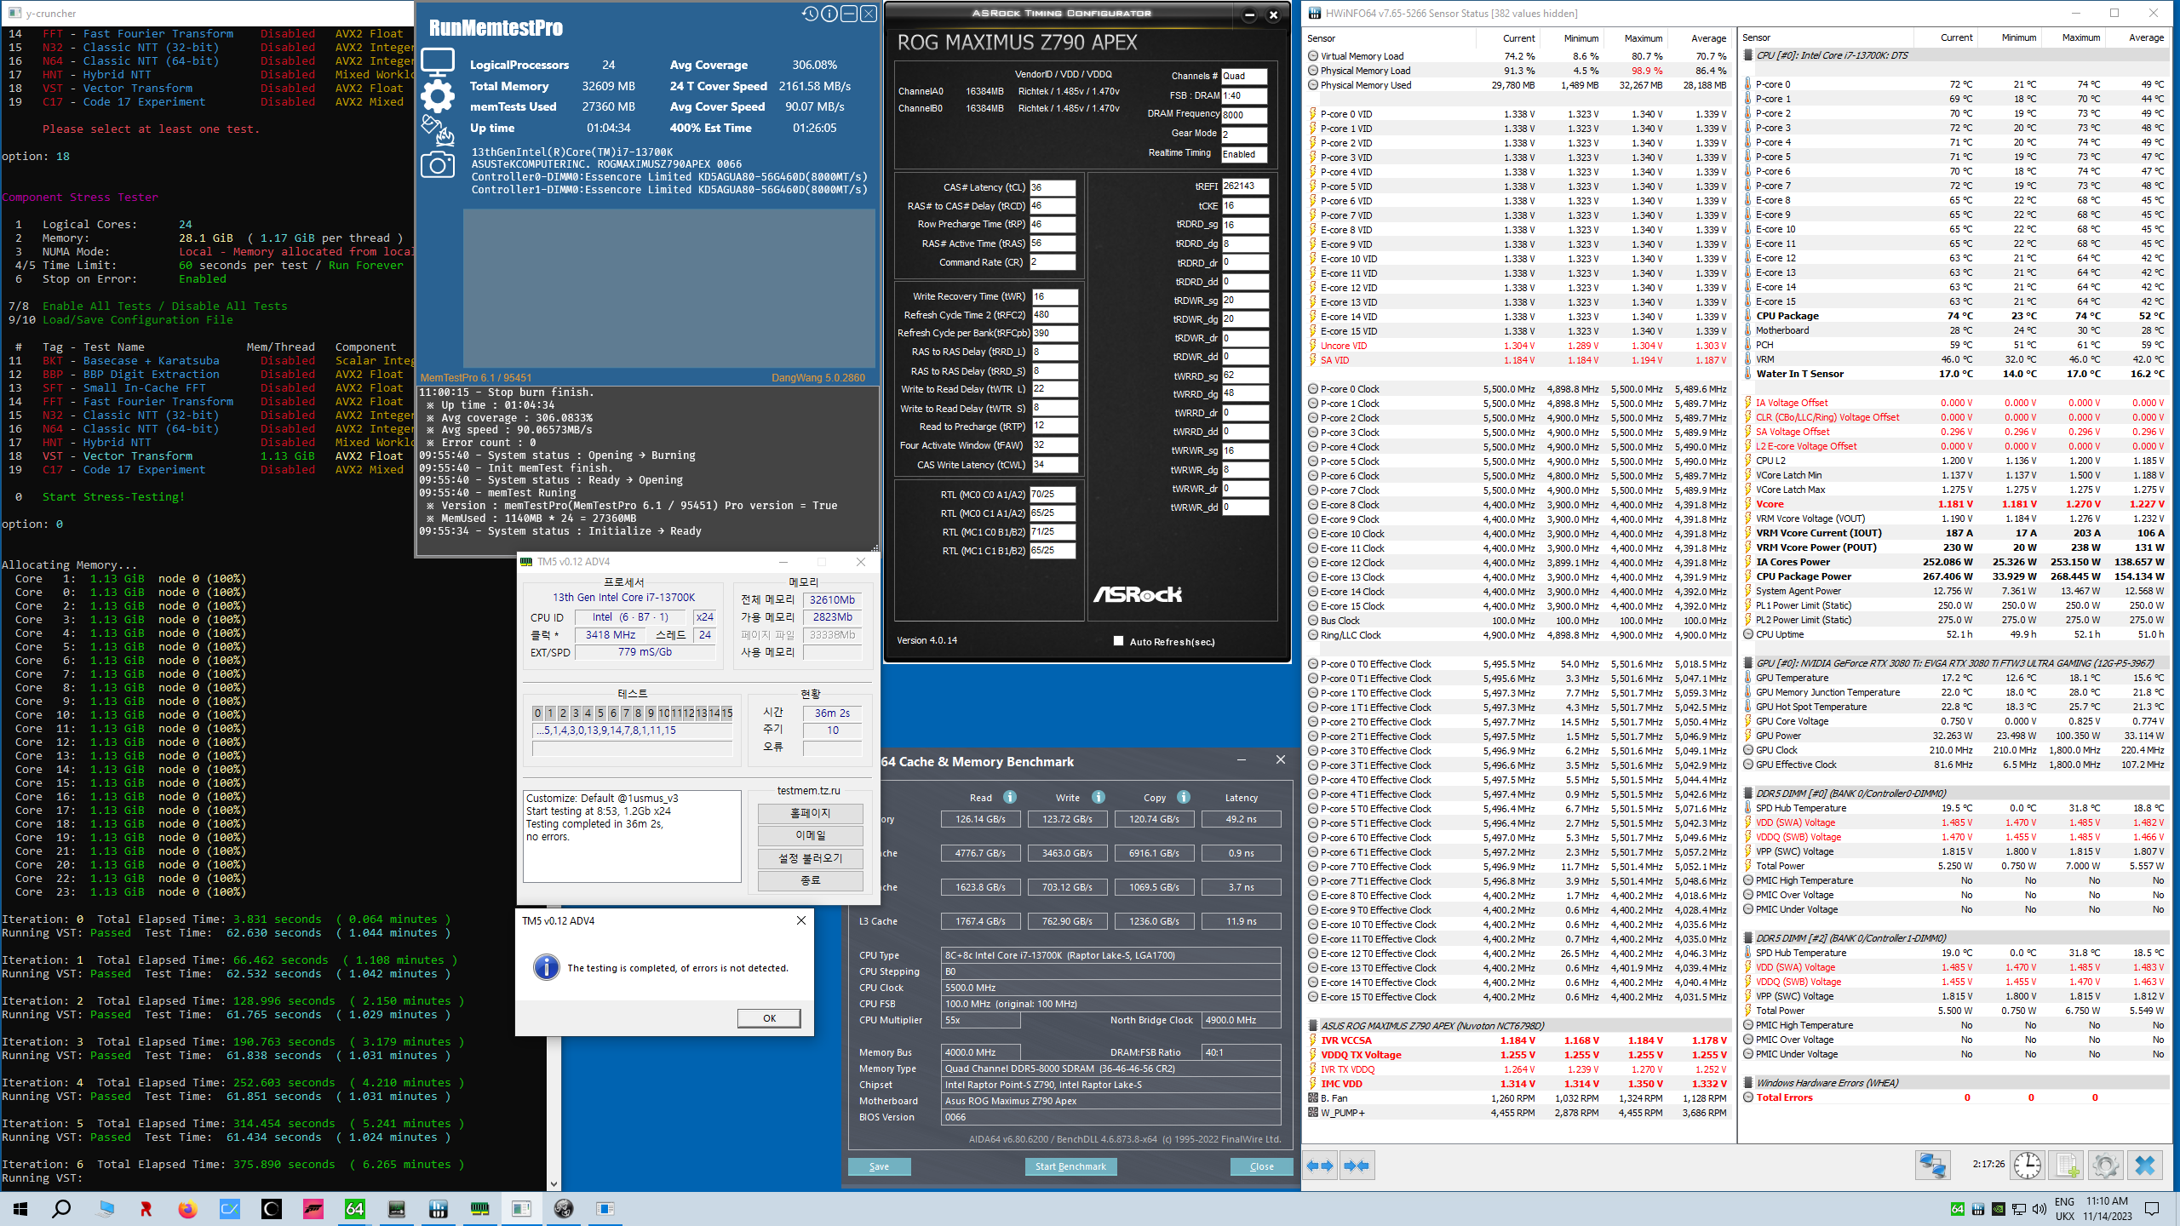The height and width of the screenshot is (1226, 2180).
Task: Toggle TM5 test number 0 box
Action: [x=537, y=713]
